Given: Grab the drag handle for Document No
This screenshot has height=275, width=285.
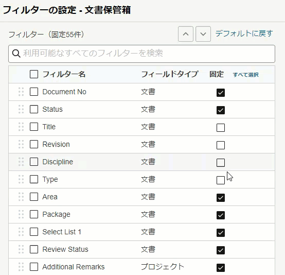Looking at the screenshot, I should (x=21, y=92).
